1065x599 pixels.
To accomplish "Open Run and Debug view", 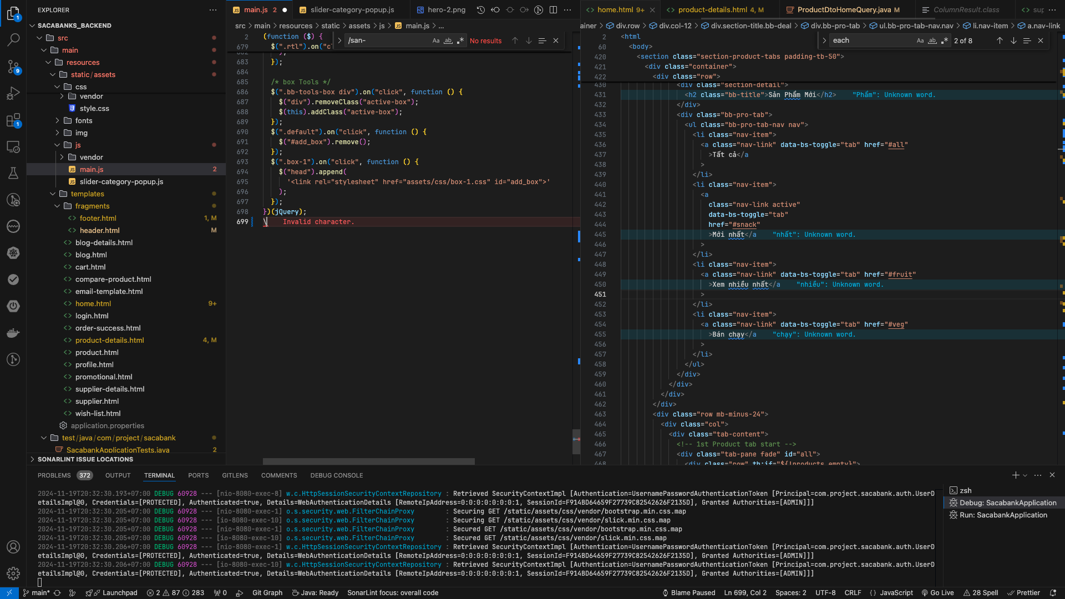I will [13, 93].
